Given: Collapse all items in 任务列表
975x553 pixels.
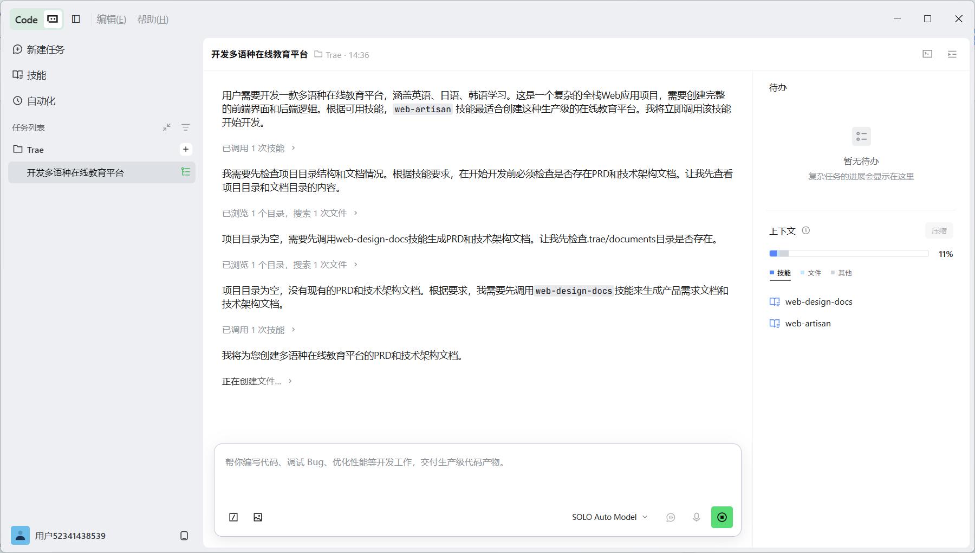Looking at the screenshot, I should (167, 127).
